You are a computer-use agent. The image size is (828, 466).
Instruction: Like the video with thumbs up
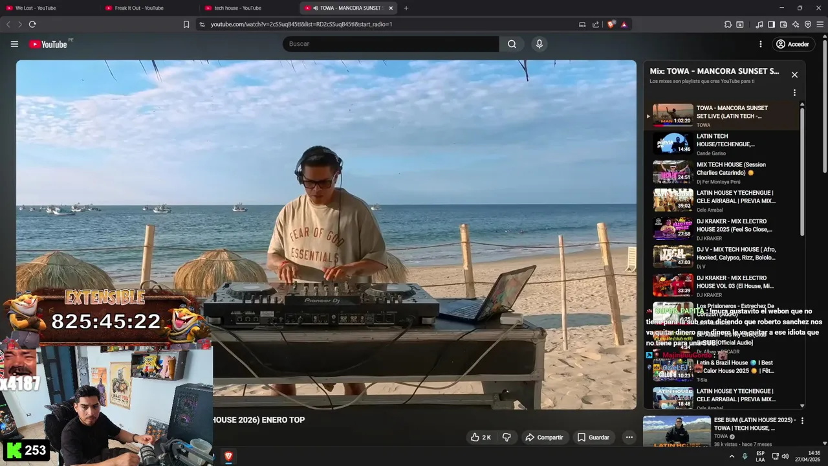tap(481, 438)
